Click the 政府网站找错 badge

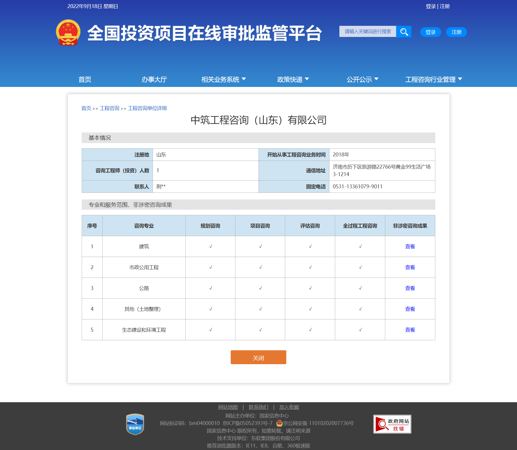tap(392, 424)
